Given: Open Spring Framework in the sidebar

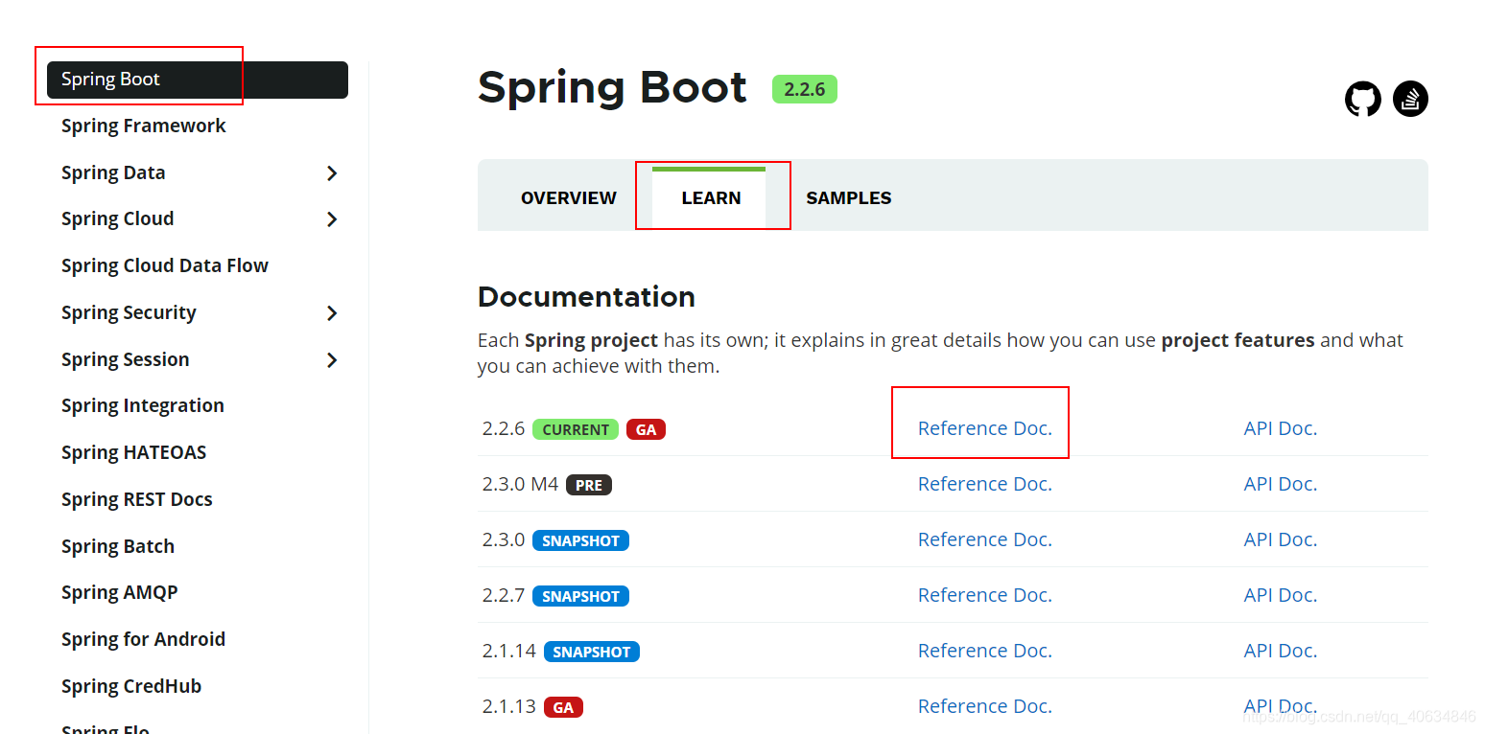Looking at the screenshot, I should coord(144,126).
